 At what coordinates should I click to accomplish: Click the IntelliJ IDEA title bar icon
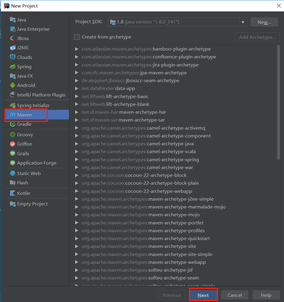(7, 6)
